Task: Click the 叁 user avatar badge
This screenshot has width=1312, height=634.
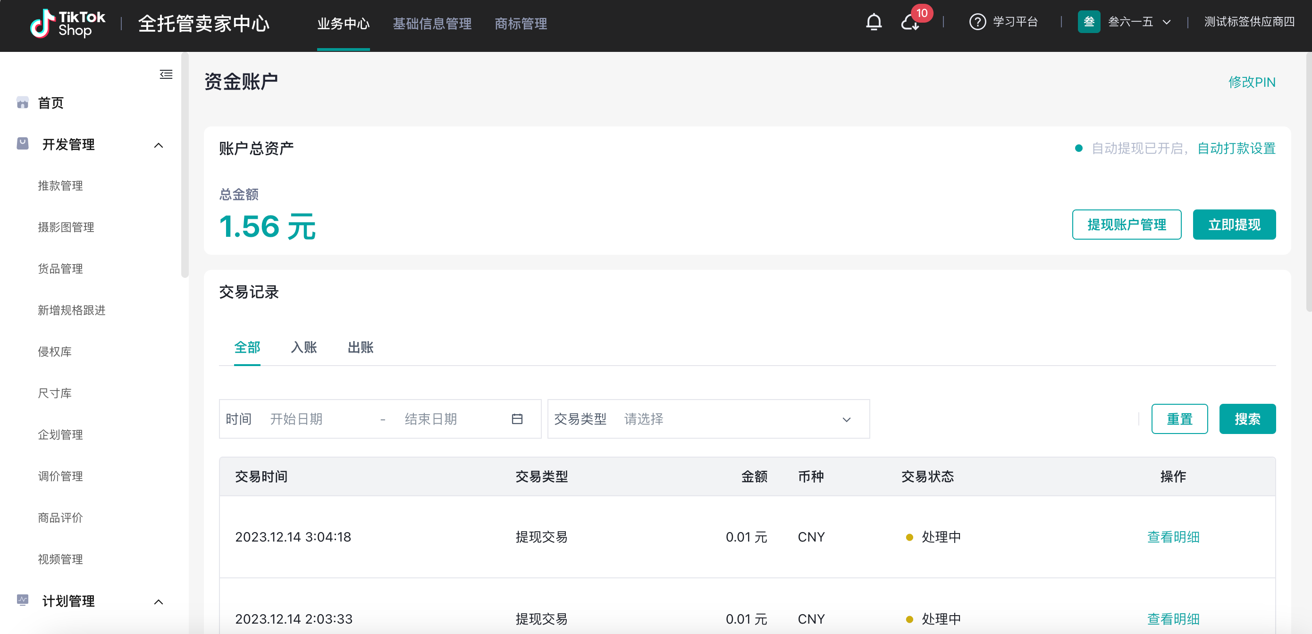Action: pos(1088,22)
